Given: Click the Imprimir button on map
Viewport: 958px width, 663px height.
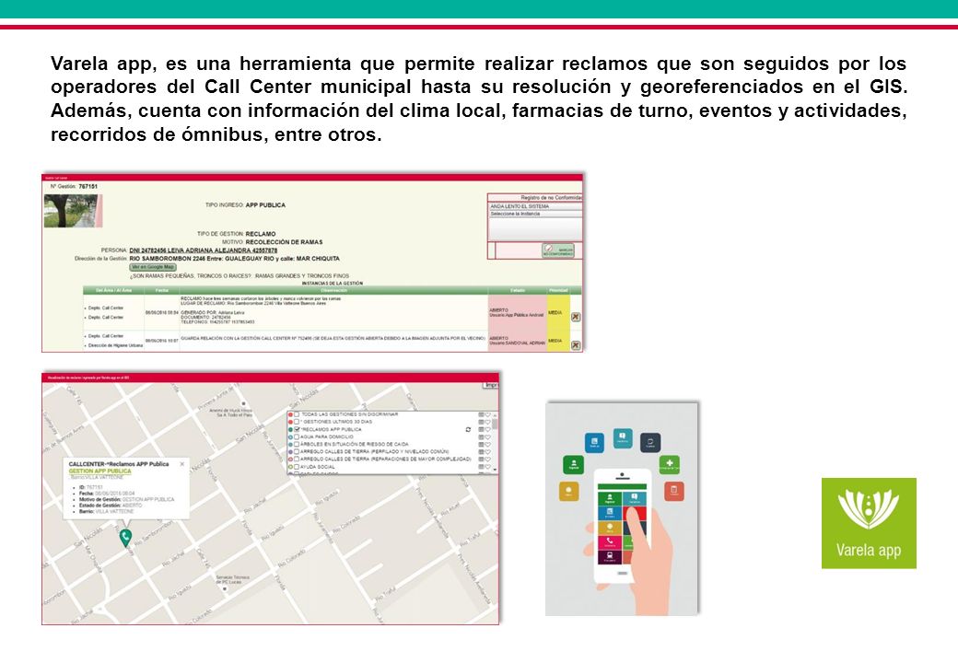Looking at the screenshot, I should pyautogui.click(x=491, y=385).
